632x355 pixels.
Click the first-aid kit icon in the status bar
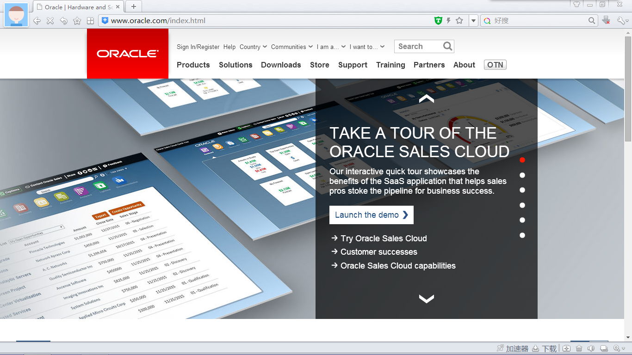(567, 349)
